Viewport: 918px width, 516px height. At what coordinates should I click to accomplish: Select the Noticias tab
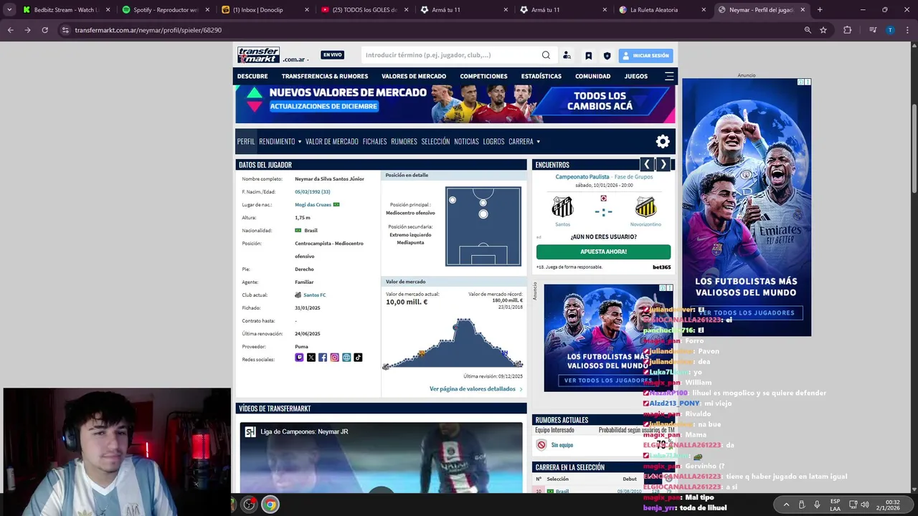[466, 141]
